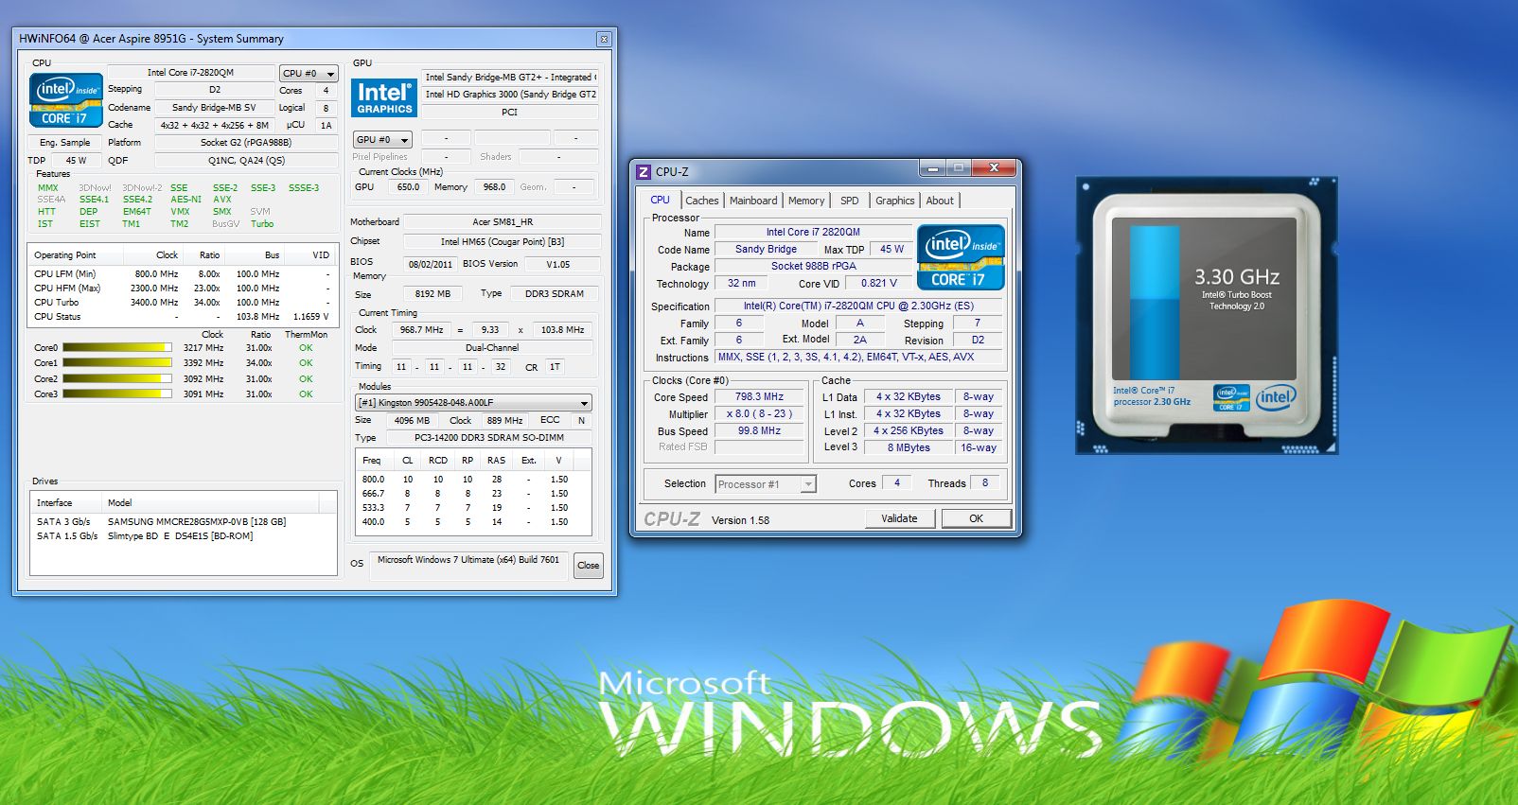Open the Memory tab in CPU-Z
Viewport: 1518px width, 805px height.
click(x=806, y=201)
